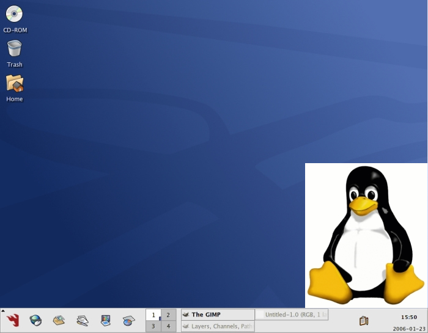Image resolution: width=428 pixels, height=333 pixels.
Task: Switch to workspace 4 in pager
Action: [x=168, y=326]
